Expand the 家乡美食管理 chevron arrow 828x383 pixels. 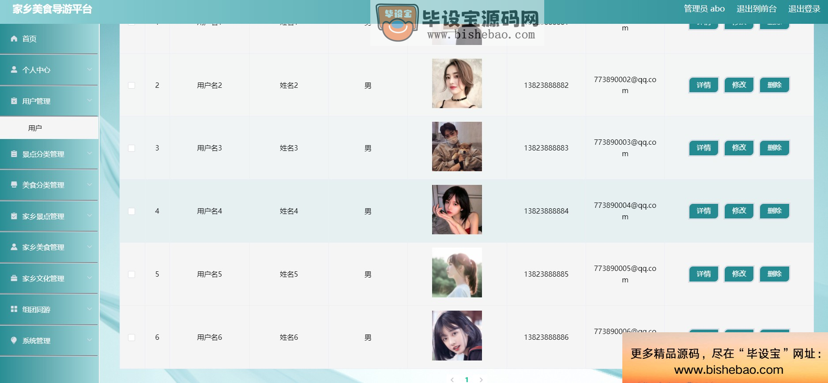point(90,247)
